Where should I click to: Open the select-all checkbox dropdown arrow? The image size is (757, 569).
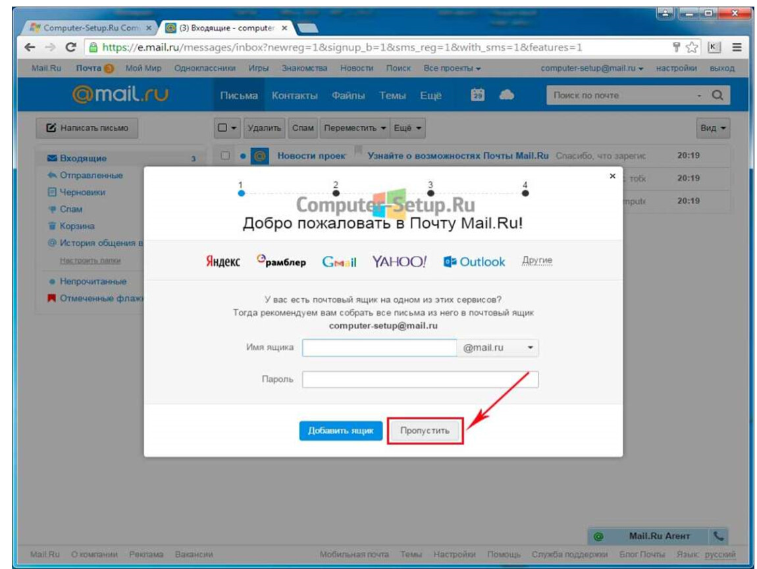click(x=234, y=128)
